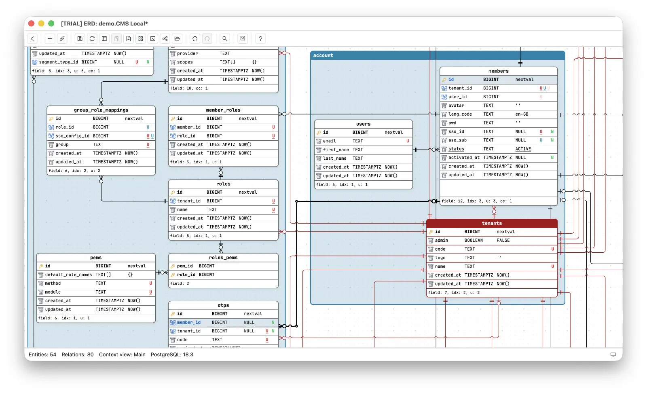Click the open folder toolbar icon
The height and width of the screenshot is (393, 647).
177,39
